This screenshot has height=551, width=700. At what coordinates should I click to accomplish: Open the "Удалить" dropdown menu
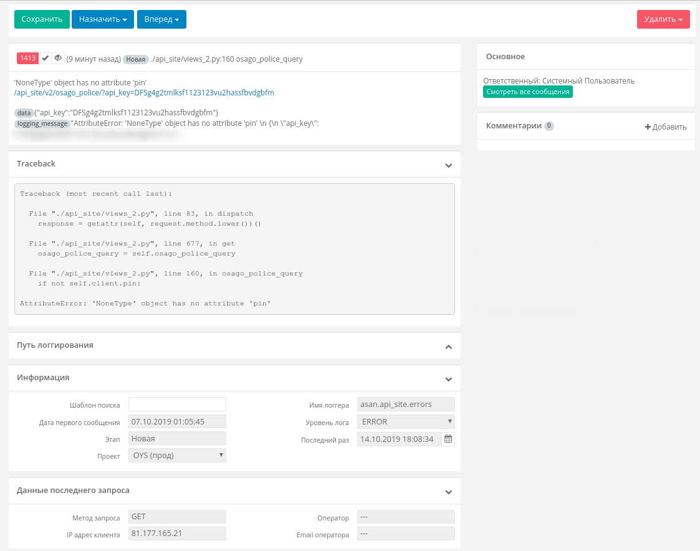[x=663, y=19]
